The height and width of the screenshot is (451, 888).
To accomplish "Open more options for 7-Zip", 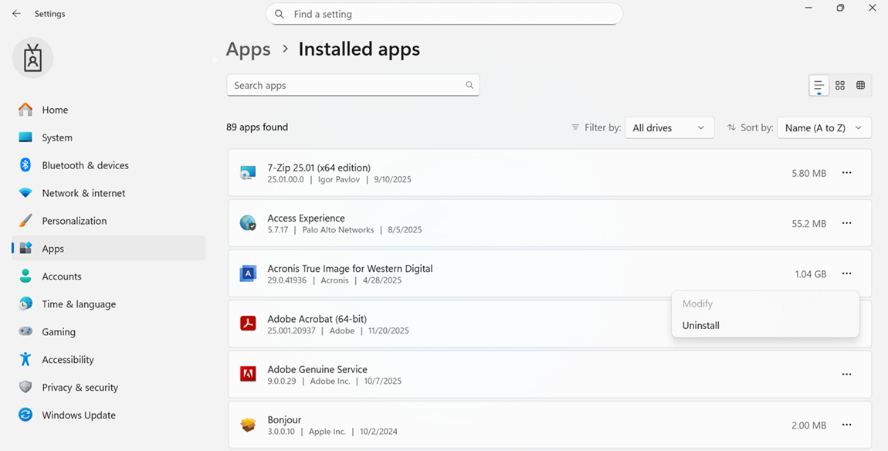I will tap(846, 173).
